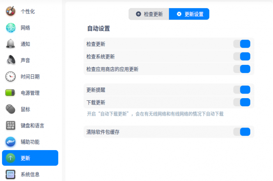
Task: Open 辅助功能 sidebar label
Action: (x=30, y=142)
